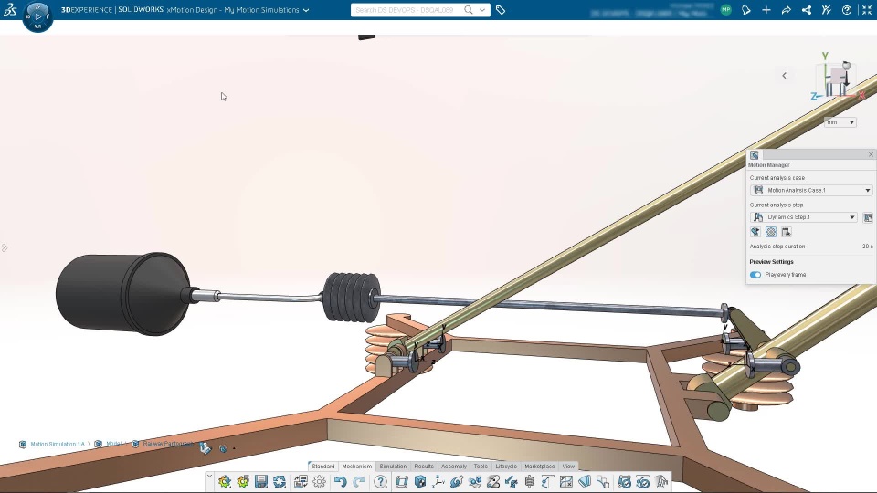The image size is (877, 493).
Task: Click the collapse fullscreen arrows icon
Action: click(867, 10)
